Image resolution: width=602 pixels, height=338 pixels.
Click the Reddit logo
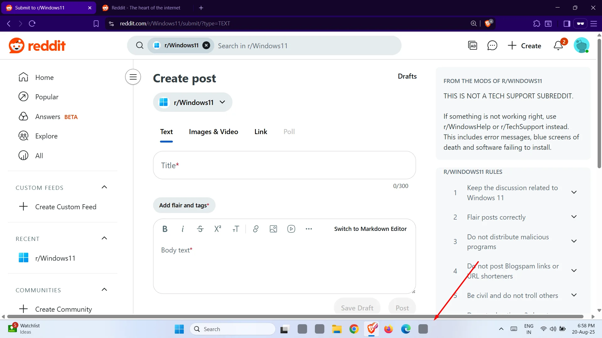[x=37, y=46]
